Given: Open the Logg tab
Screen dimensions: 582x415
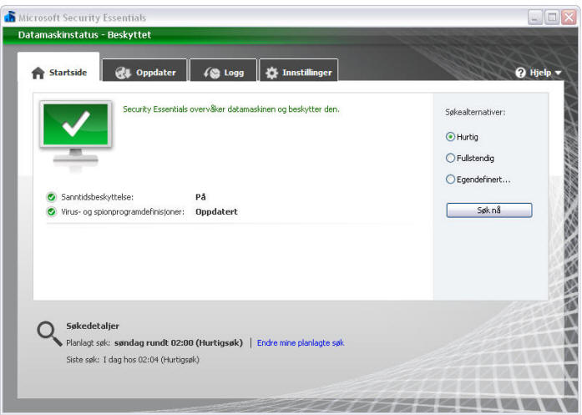Looking at the screenshot, I should (x=224, y=70).
